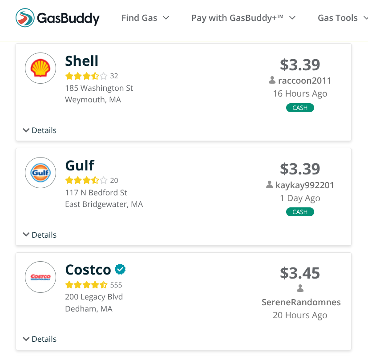
Task: Expand Details for Gulf station
Action: pyautogui.click(x=40, y=235)
